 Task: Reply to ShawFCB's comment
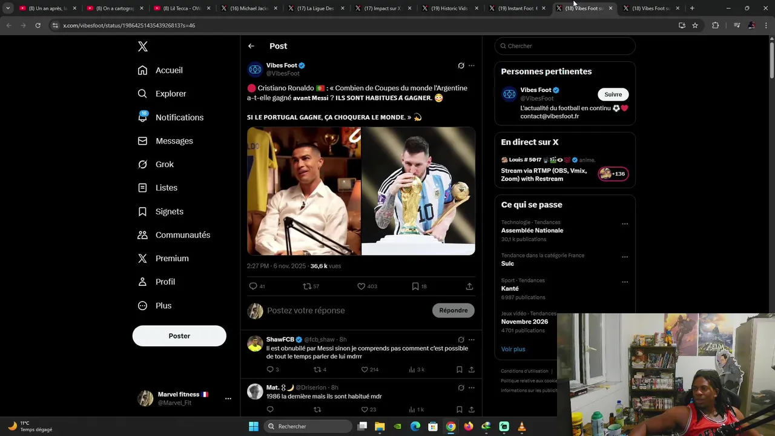click(270, 369)
